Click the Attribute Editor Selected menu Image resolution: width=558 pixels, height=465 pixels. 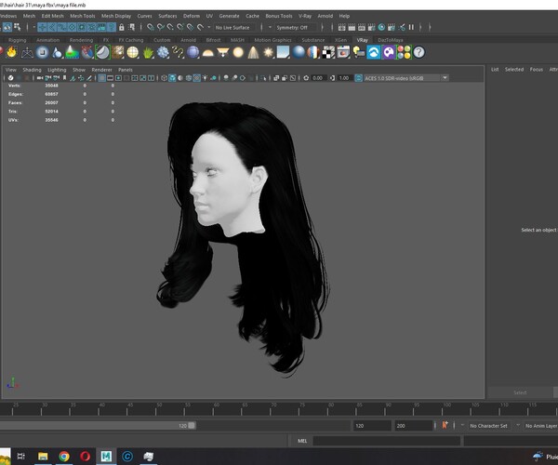[x=514, y=70]
